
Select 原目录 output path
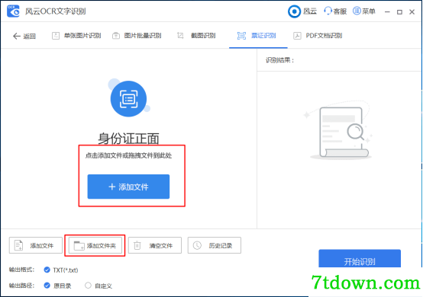coord(57,286)
